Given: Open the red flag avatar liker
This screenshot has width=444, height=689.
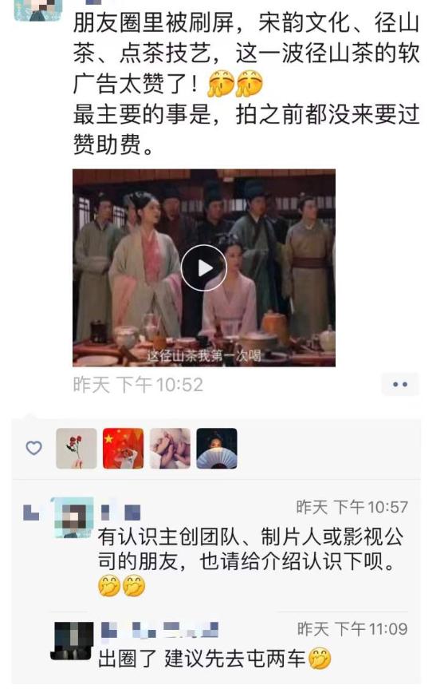Looking at the screenshot, I should (124, 449).
